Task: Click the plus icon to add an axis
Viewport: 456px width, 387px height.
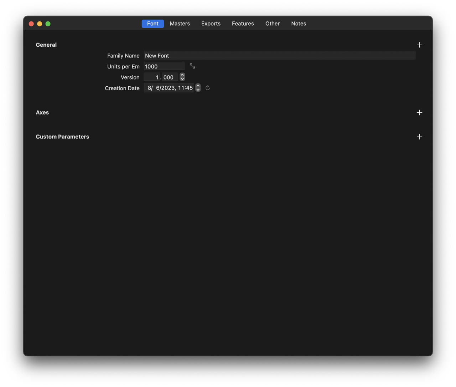Action: pyautogui.click(x=419, y=112)
